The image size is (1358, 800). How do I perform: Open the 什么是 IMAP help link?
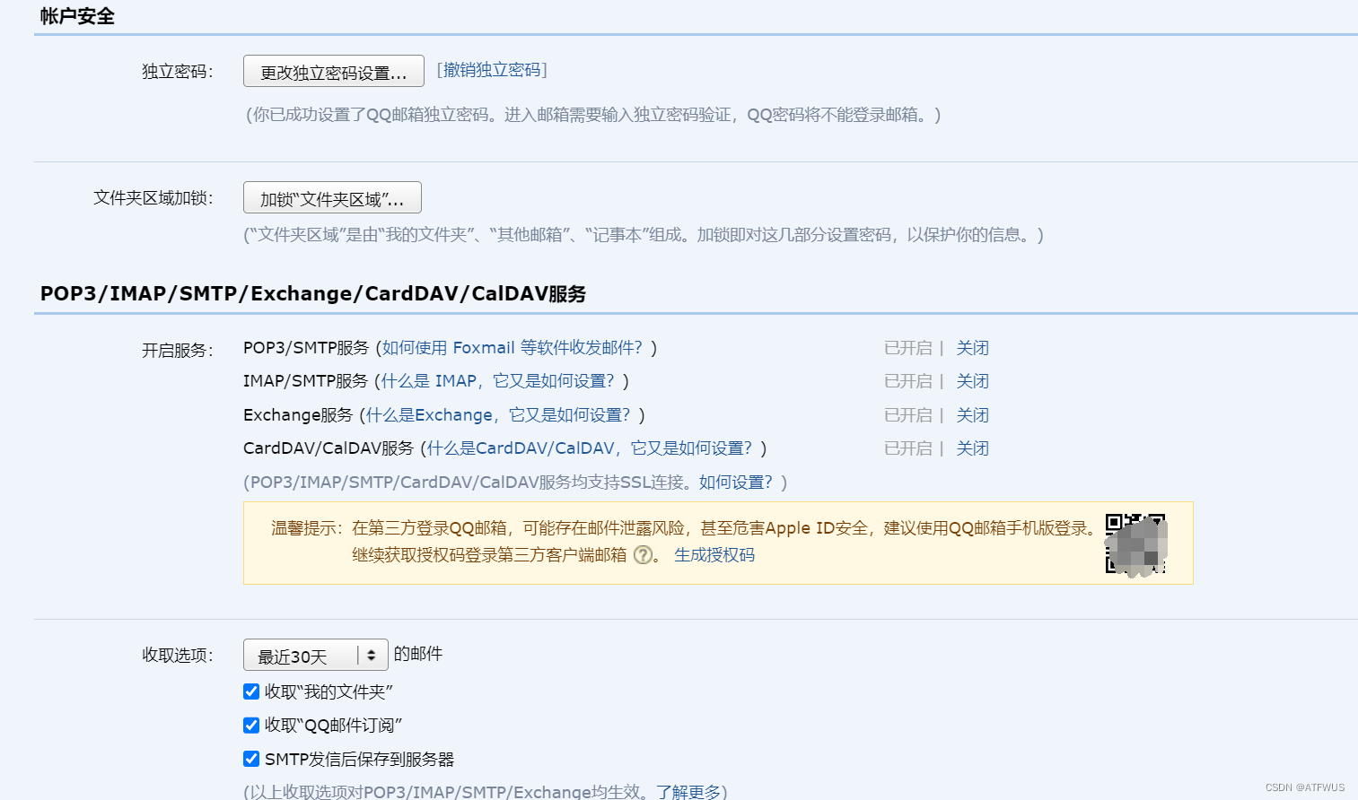point(497,381)
